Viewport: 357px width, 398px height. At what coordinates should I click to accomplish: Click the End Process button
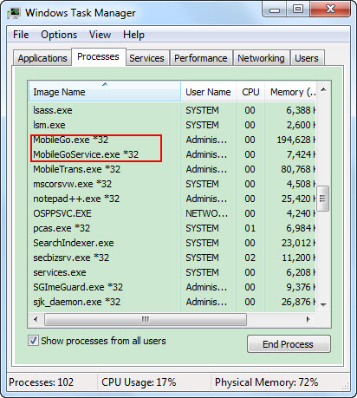[289, 344]
